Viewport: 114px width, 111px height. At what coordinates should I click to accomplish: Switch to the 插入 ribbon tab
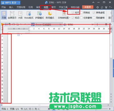pyautogui.click(x=11, y=7)
